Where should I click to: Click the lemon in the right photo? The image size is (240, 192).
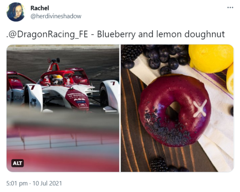(x=211, y=58)
